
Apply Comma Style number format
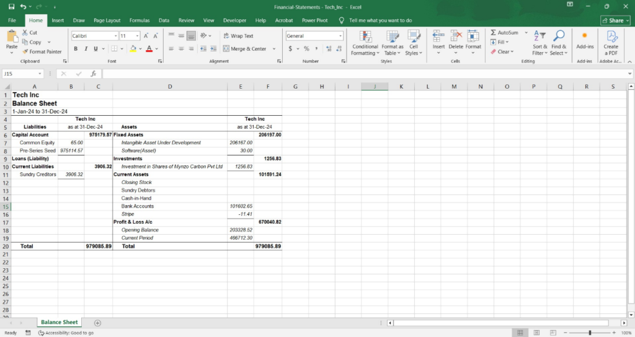coord(317,48)
